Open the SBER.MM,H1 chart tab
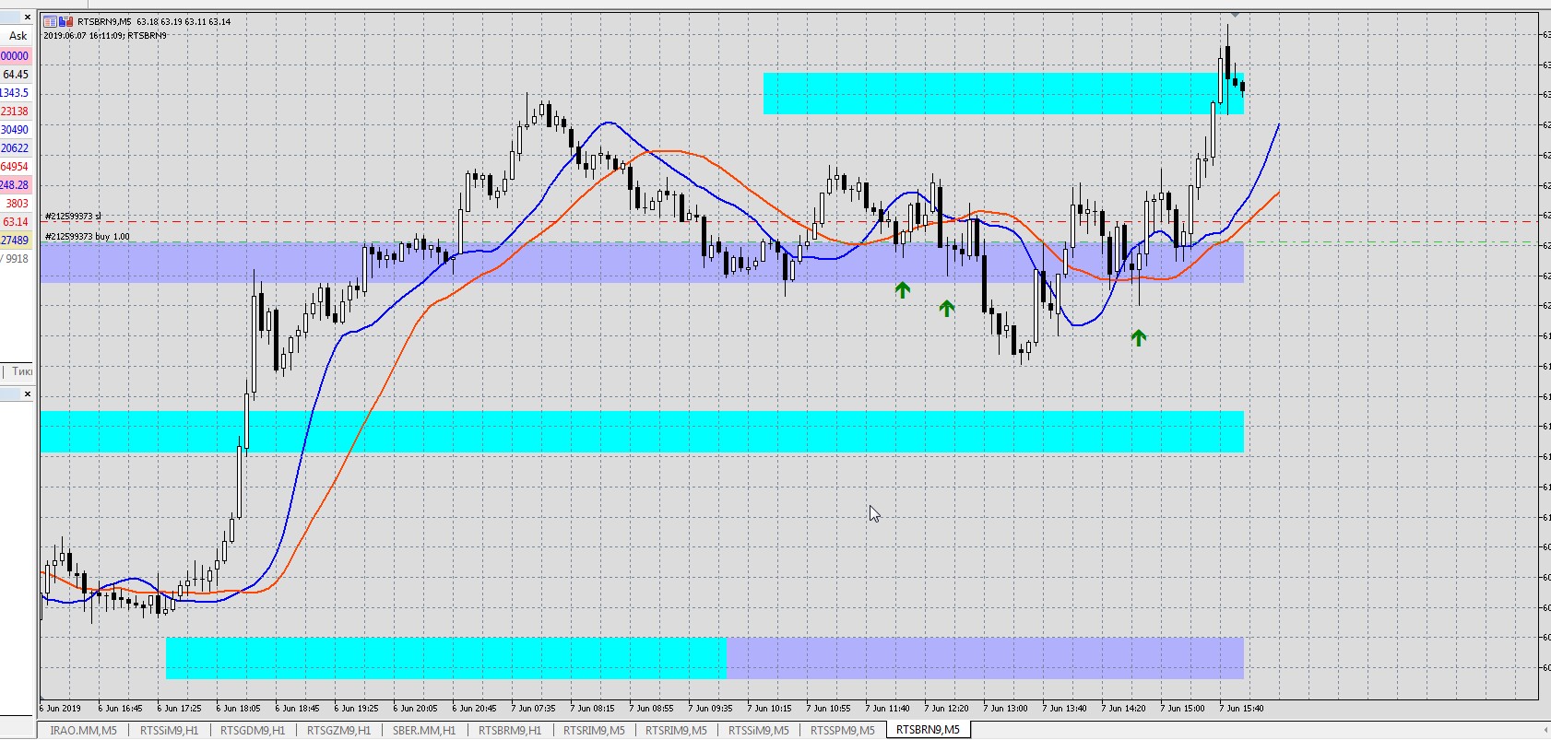1551x740 pixels. (x=424, y=730)
